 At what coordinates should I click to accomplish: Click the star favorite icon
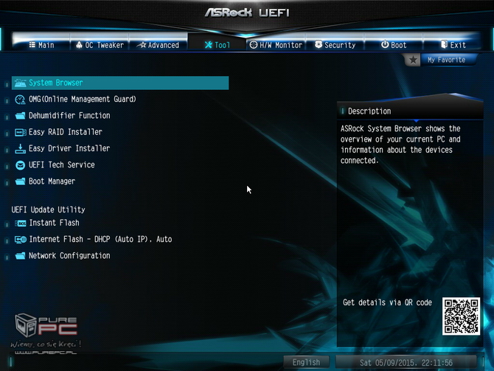[413, 60]
